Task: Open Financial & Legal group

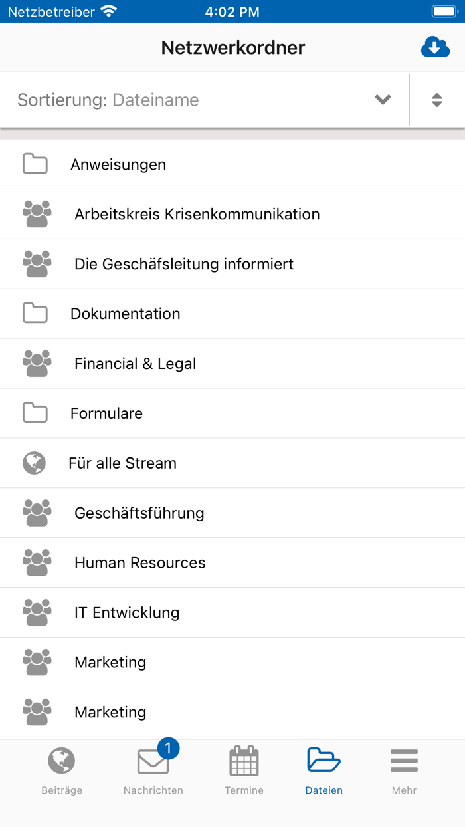Action: 135,364
